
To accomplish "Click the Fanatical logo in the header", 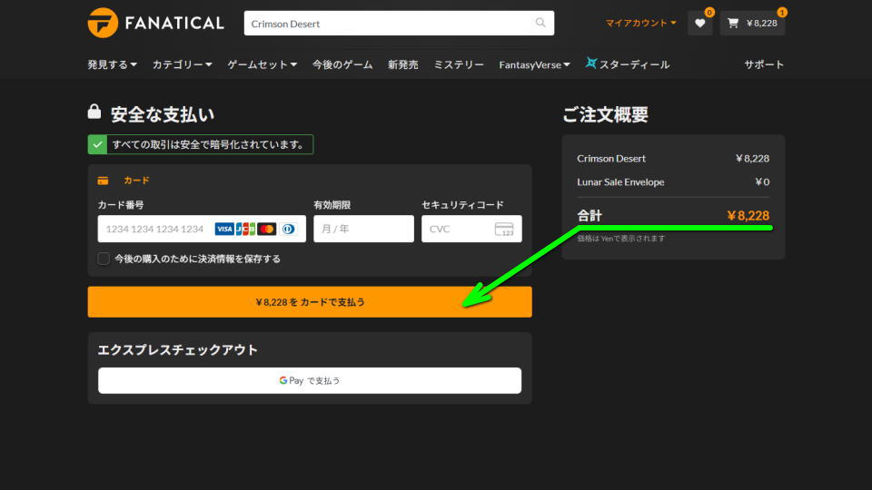I will click(155, 23).
